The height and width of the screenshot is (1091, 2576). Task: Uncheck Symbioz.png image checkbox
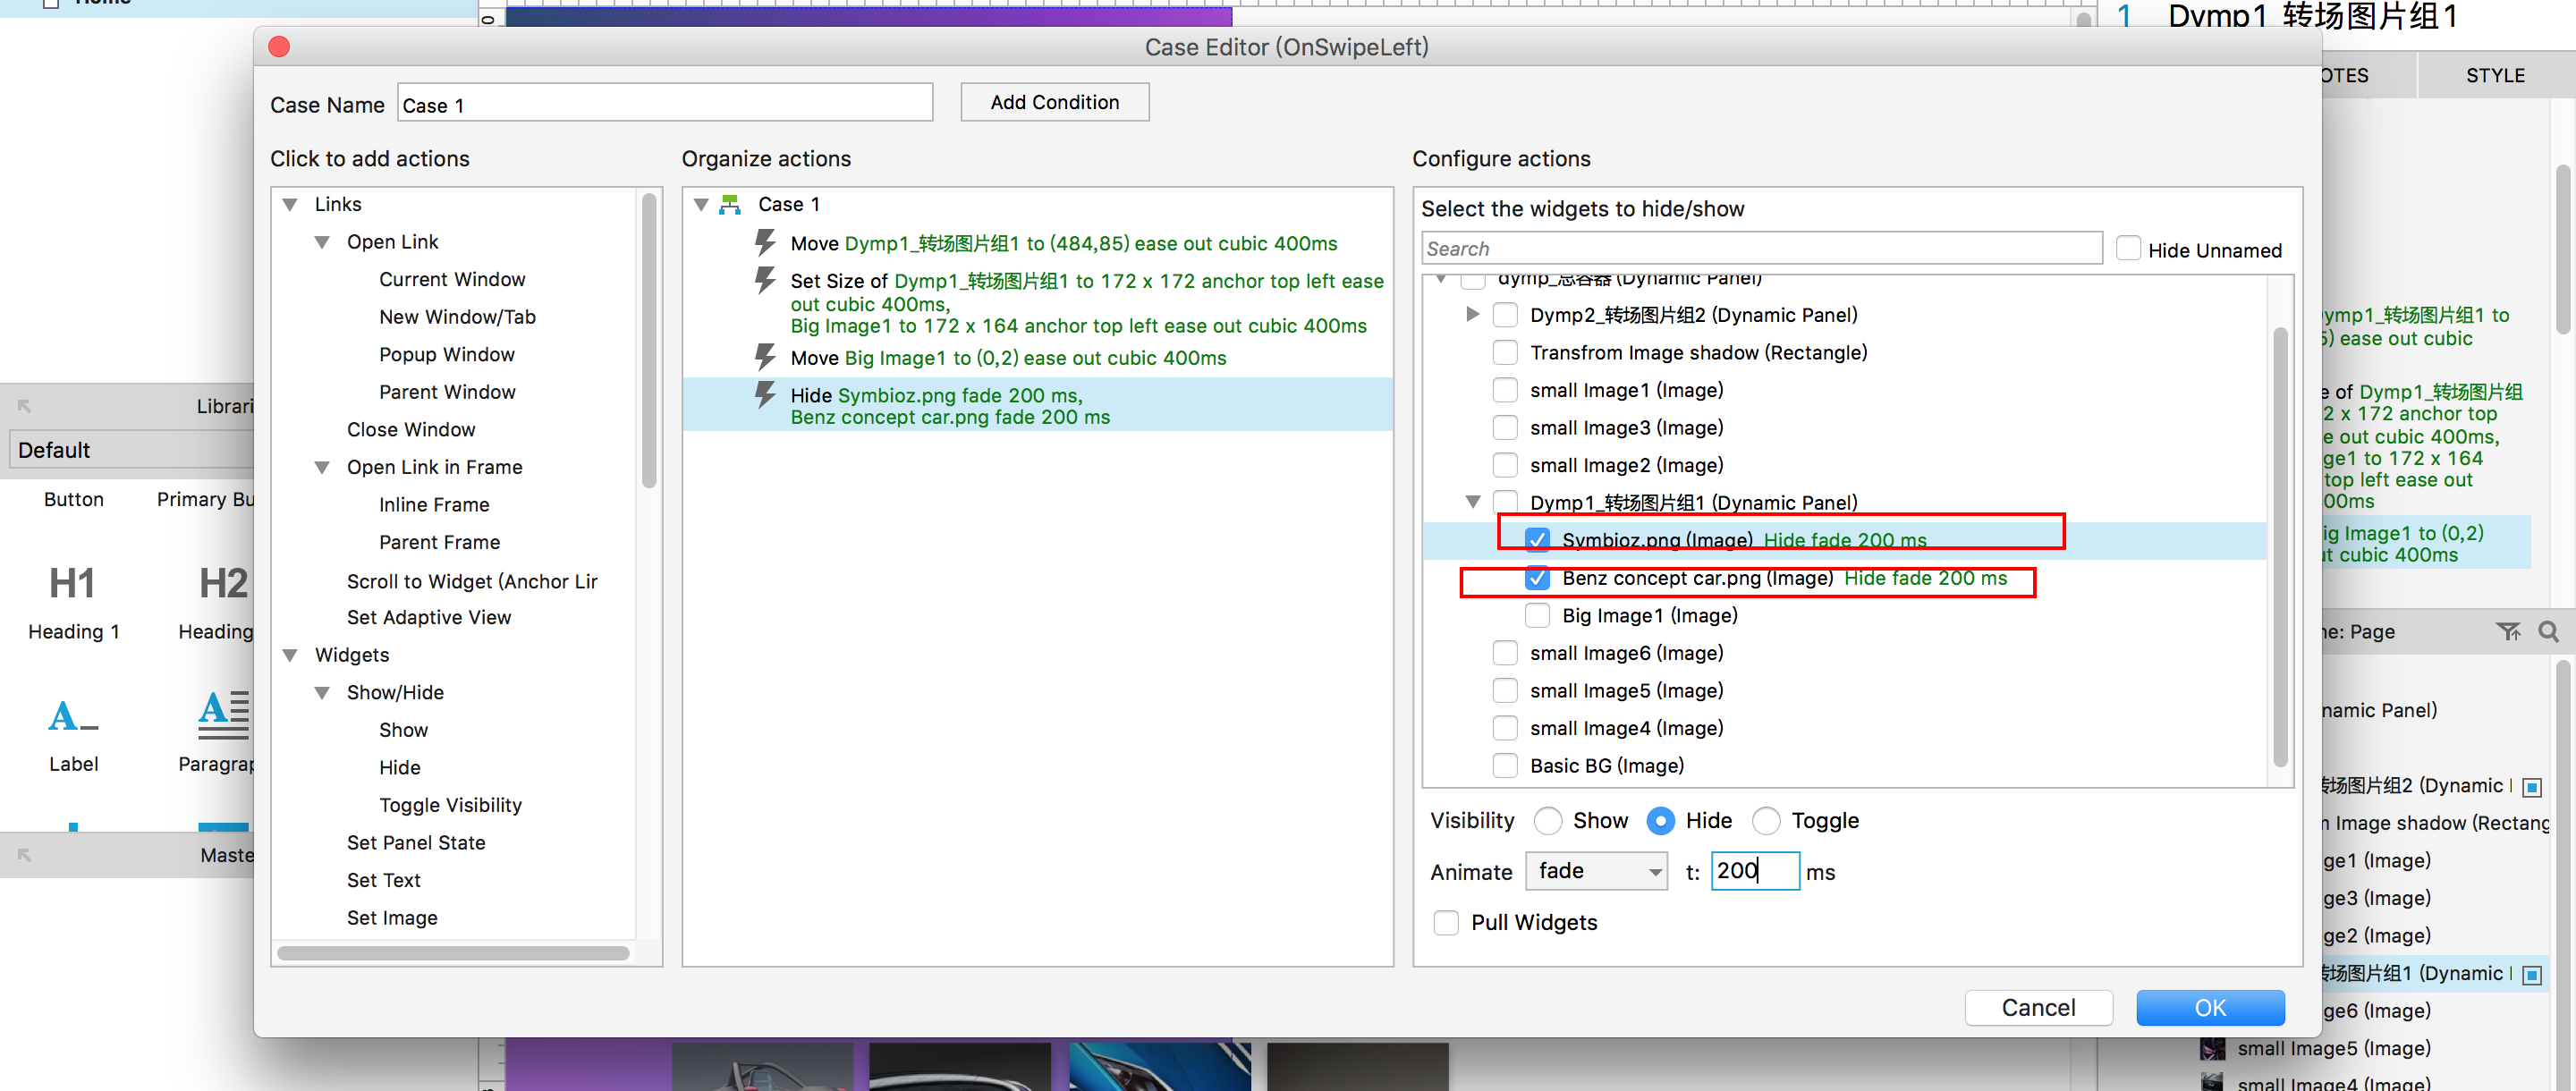coord(1537,540)
